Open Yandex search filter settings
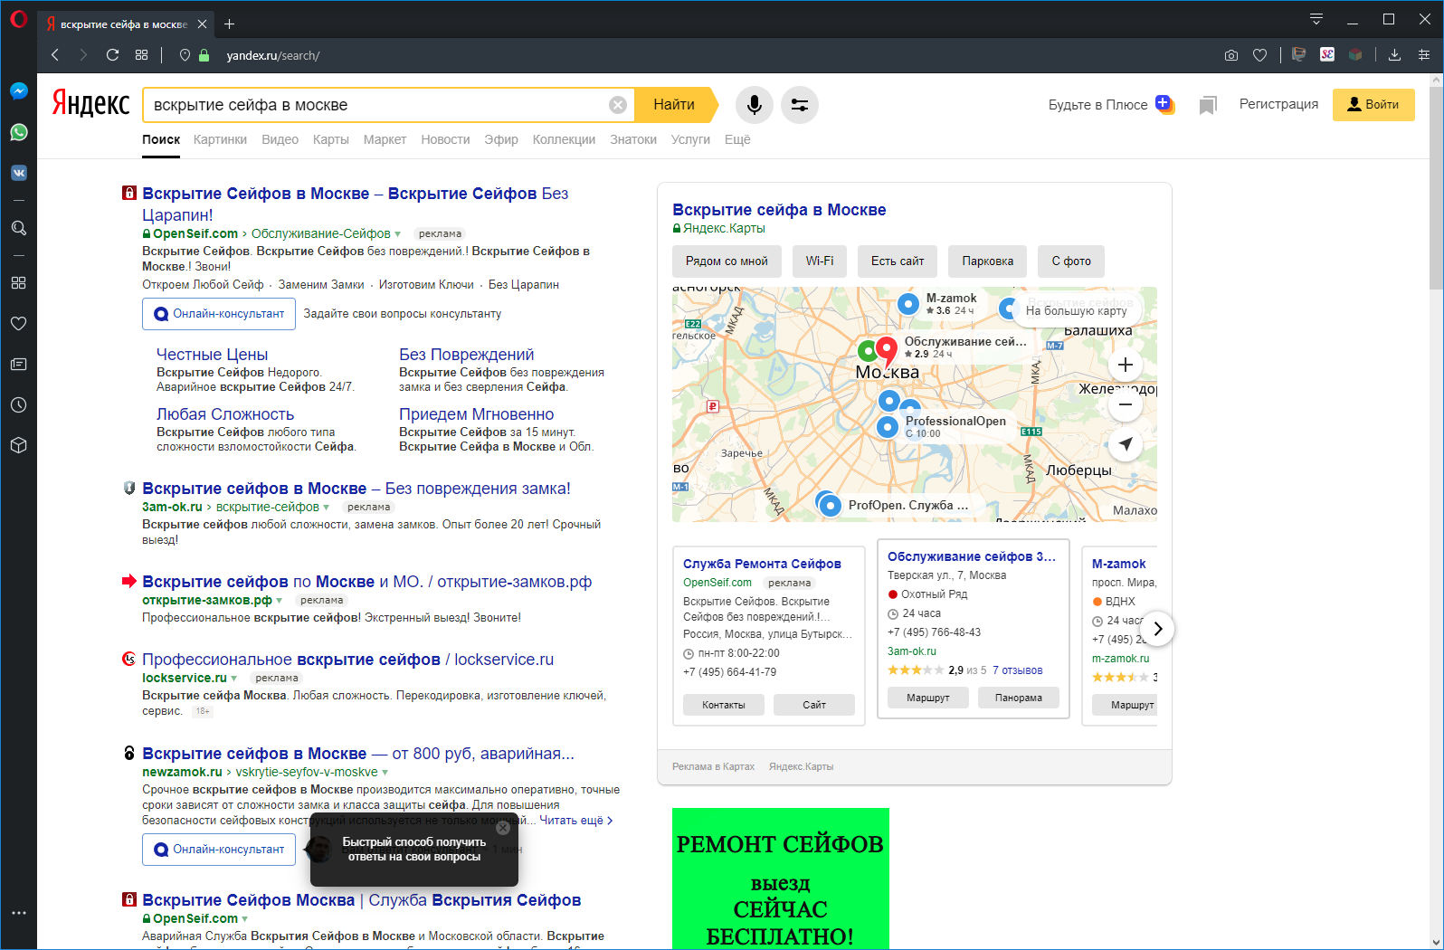 (800, 105)
